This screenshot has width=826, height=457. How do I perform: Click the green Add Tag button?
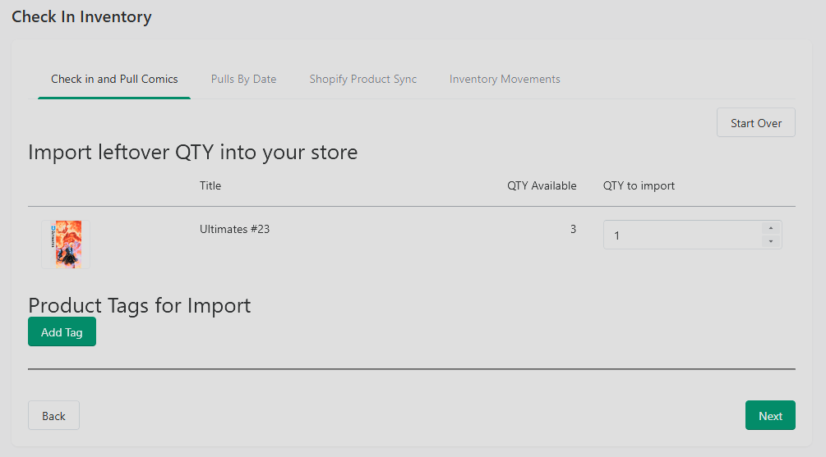[62, 331]
